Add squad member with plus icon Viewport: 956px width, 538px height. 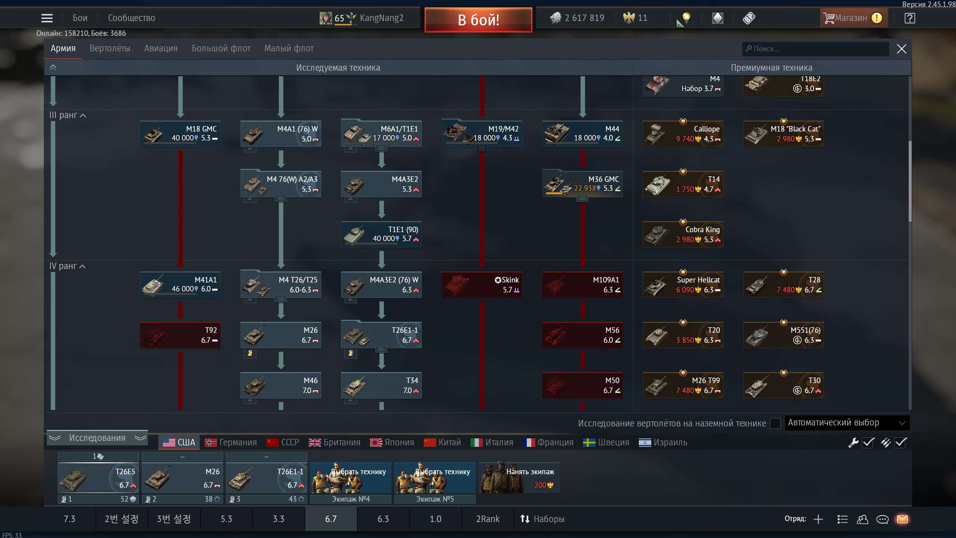click(818, 519)
